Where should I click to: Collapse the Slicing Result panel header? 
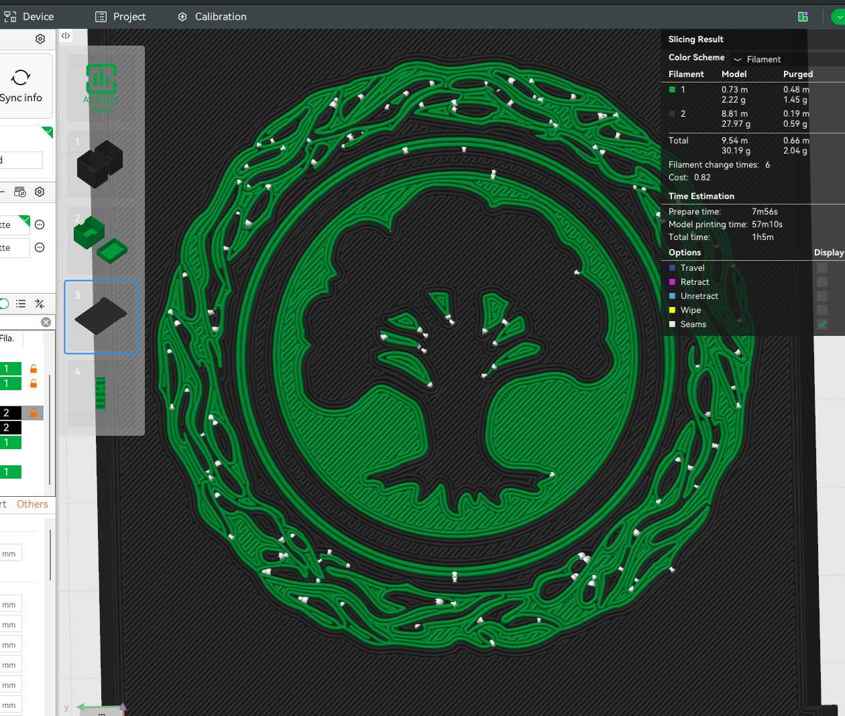point(696,40)
